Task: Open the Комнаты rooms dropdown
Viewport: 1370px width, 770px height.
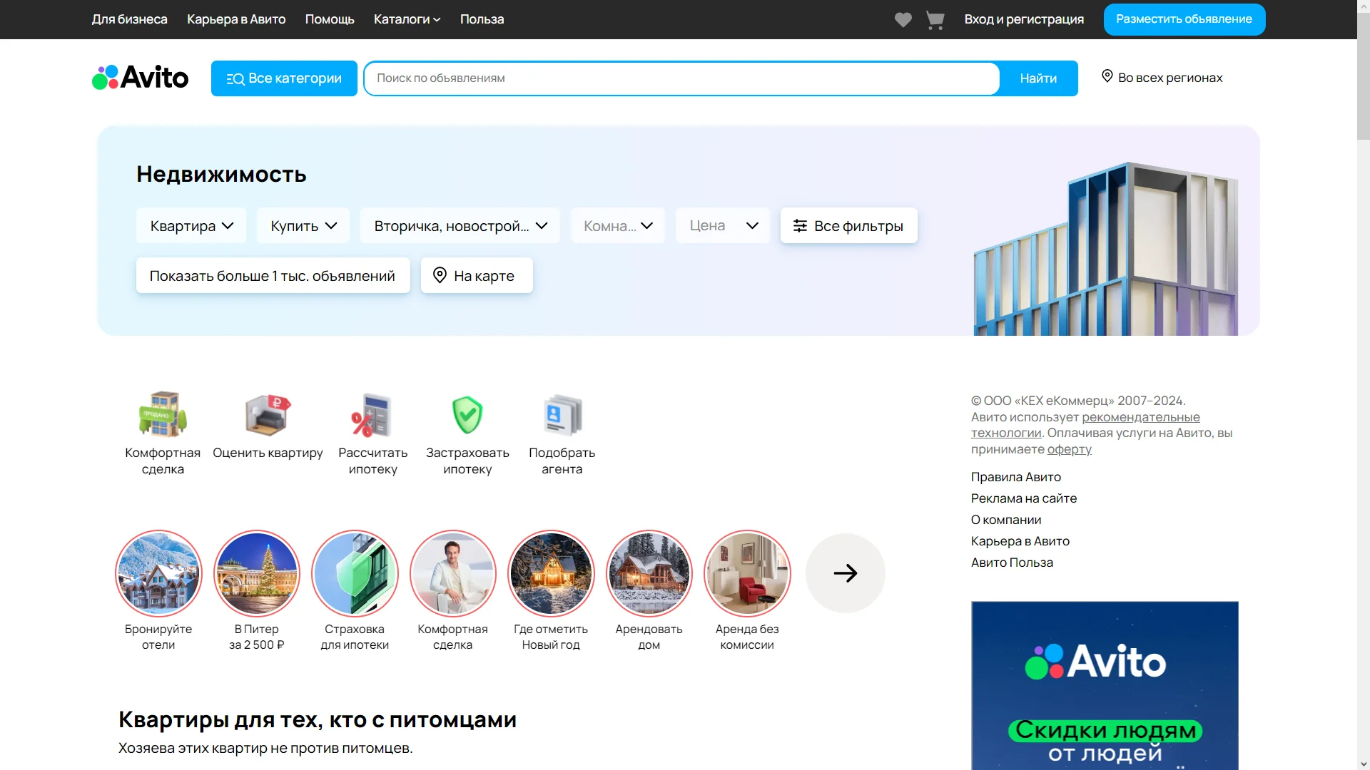Action: click(x=618, y=226)
